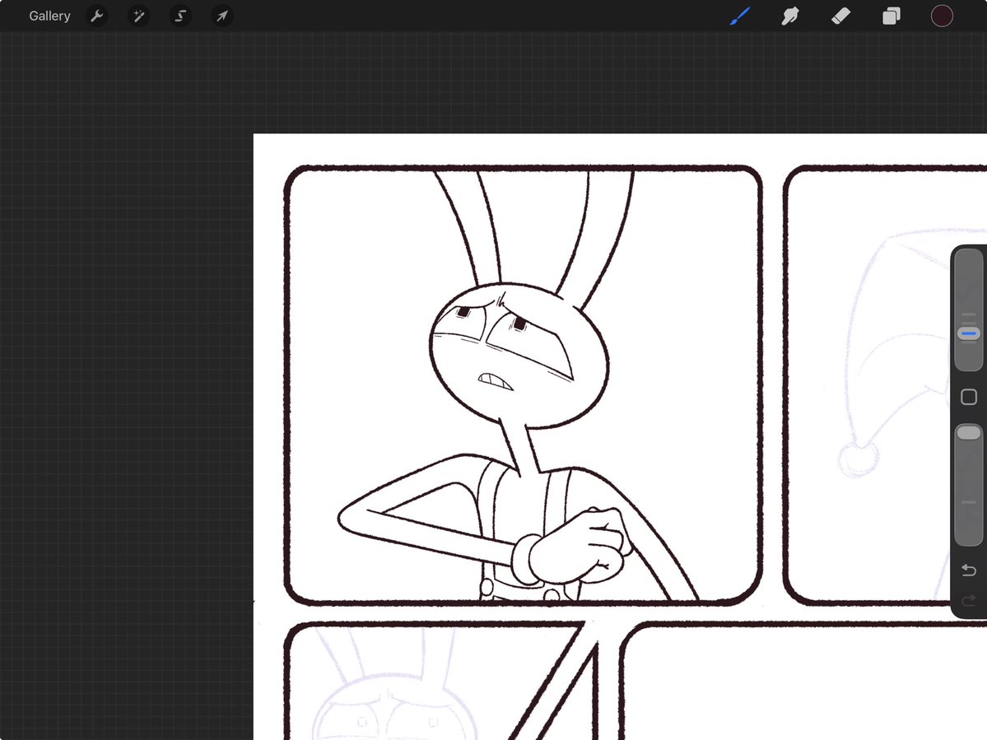Open the Actions wrench menu
The height and width of the screenshot is (740, 987).
coord(96,16)
